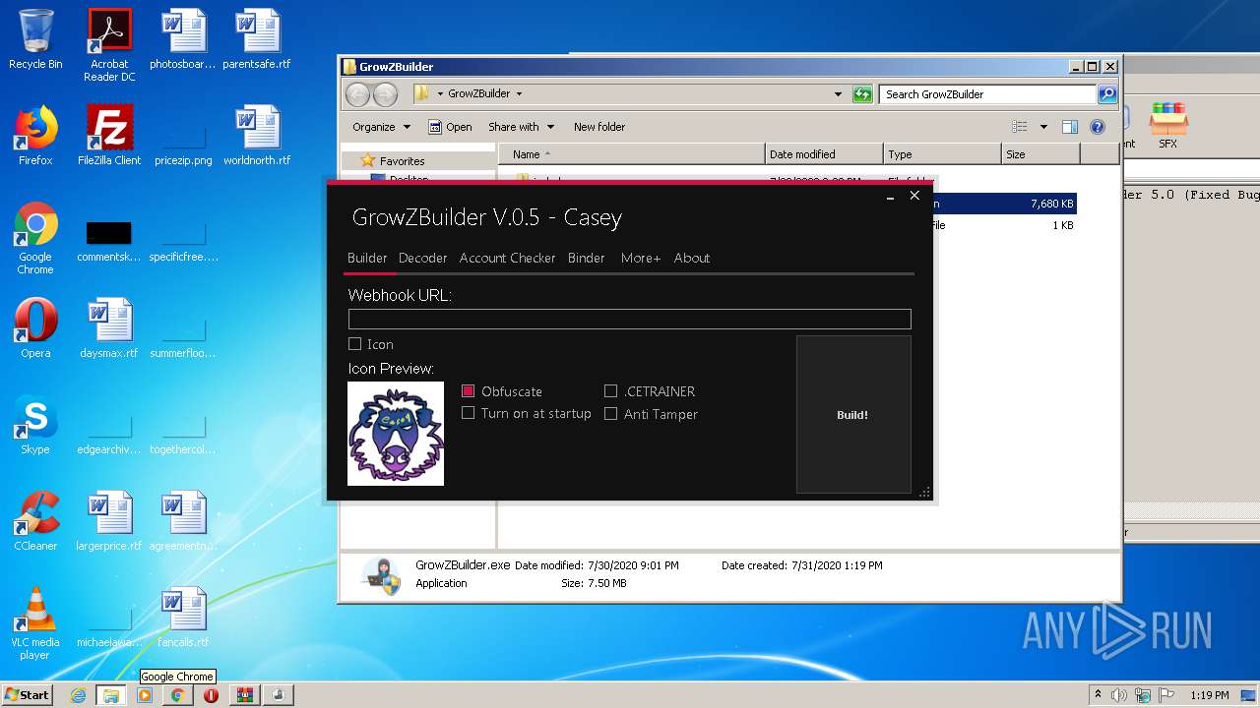Sort files by Name column header
This screenshot has width=1260, height=708.
[631, 154]
